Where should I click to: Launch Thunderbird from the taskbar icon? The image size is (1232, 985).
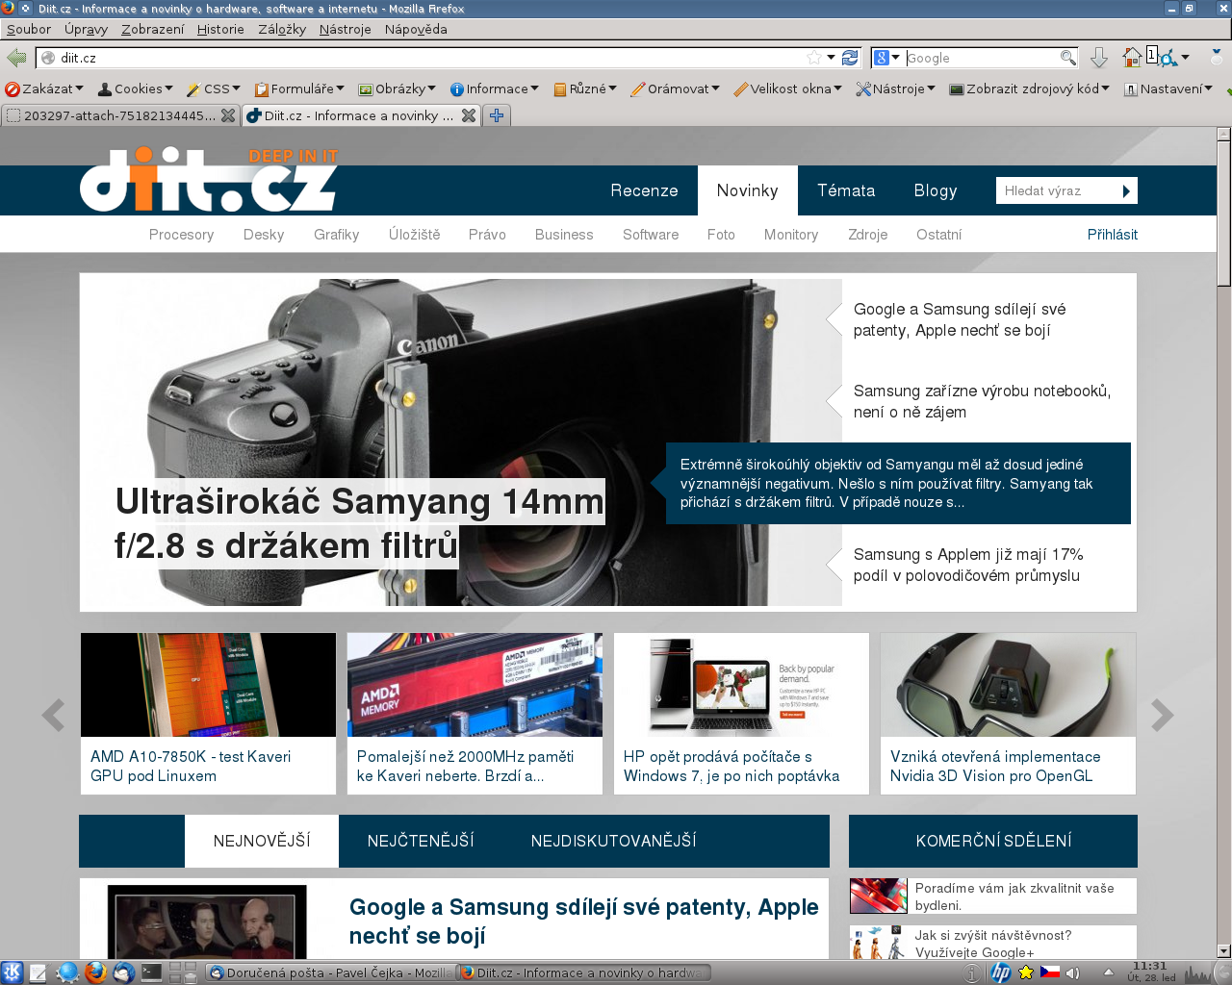[x=123, y=972]
